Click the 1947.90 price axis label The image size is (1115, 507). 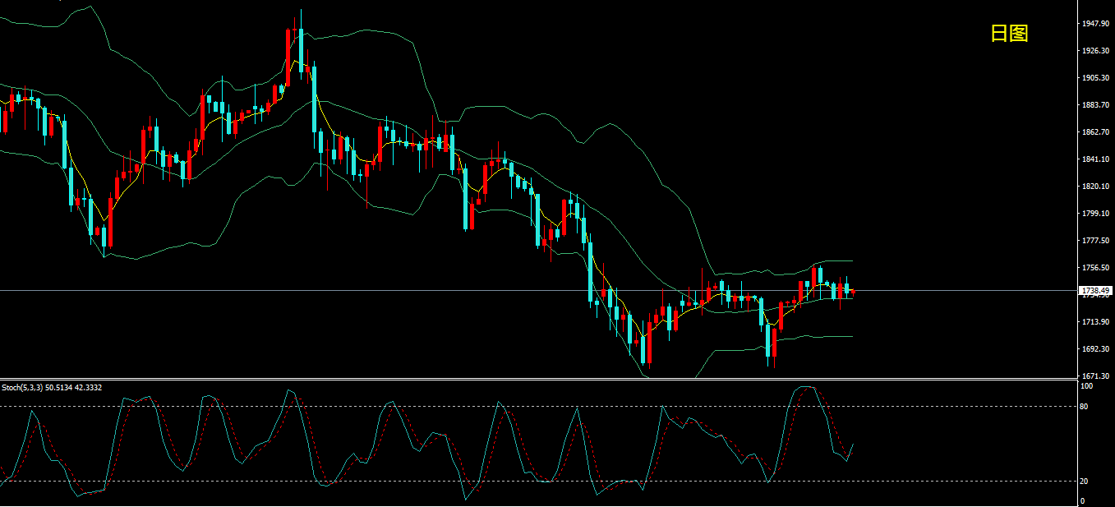(1096, 24)
